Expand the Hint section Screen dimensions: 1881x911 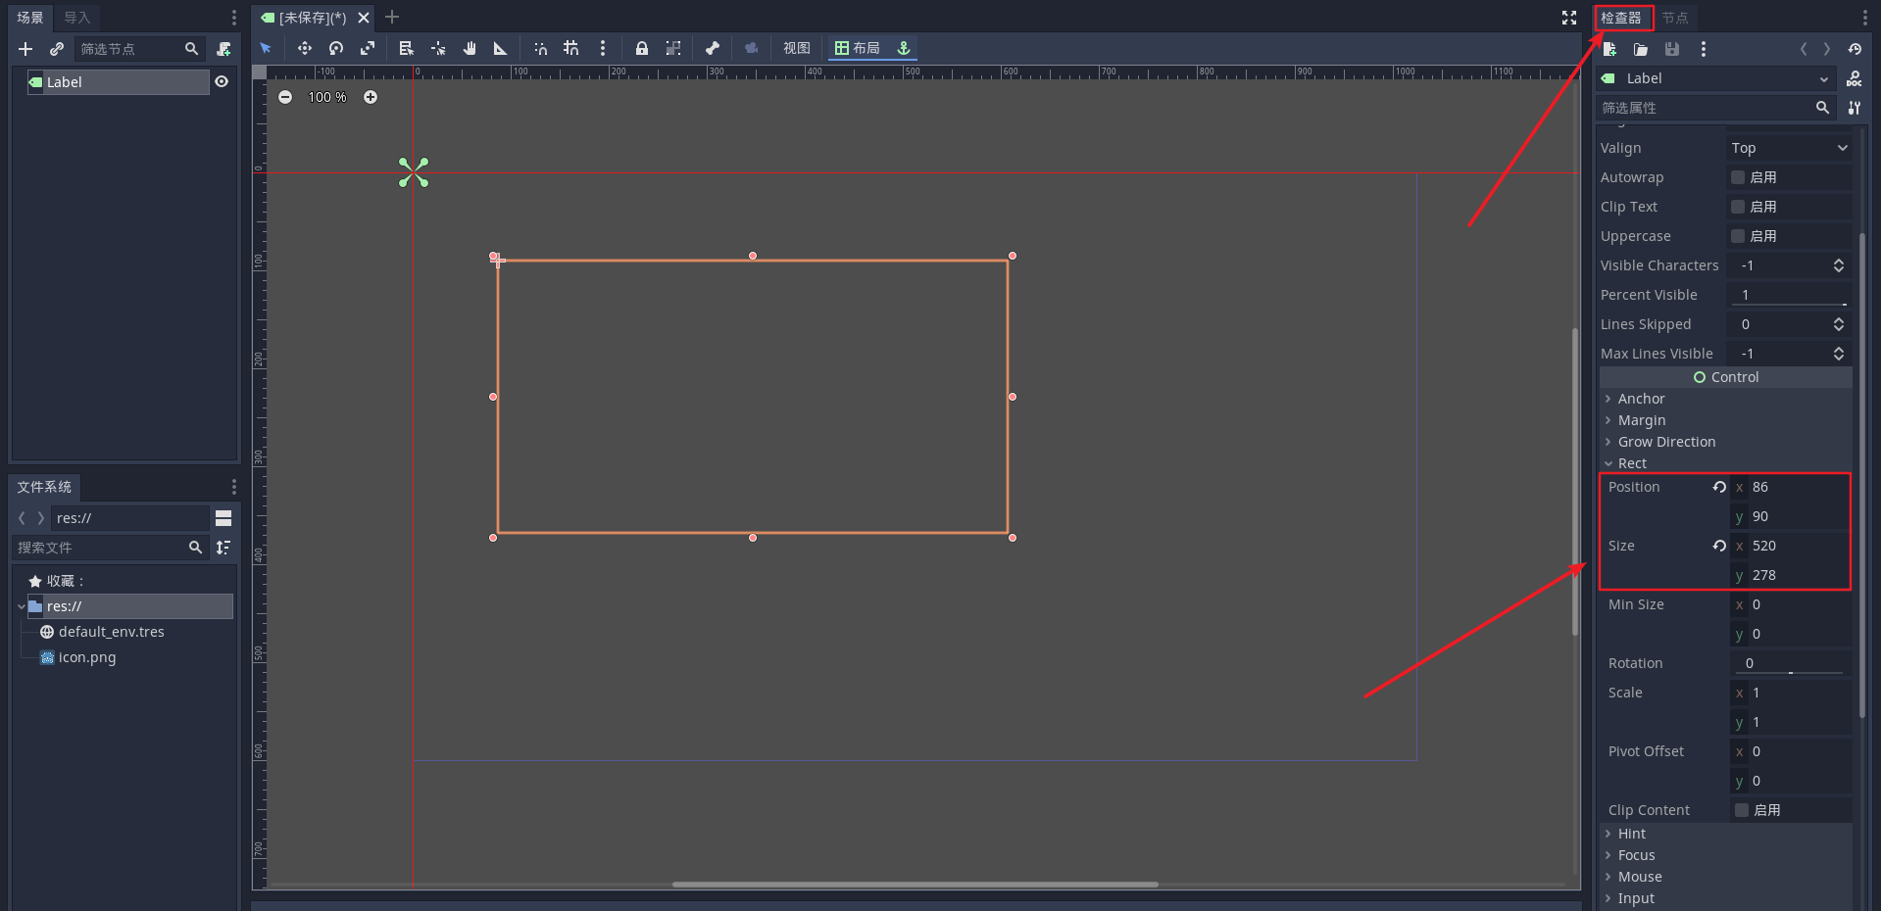click(x=1725, y=834)
